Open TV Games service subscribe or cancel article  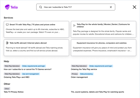[x=28, y=69]
